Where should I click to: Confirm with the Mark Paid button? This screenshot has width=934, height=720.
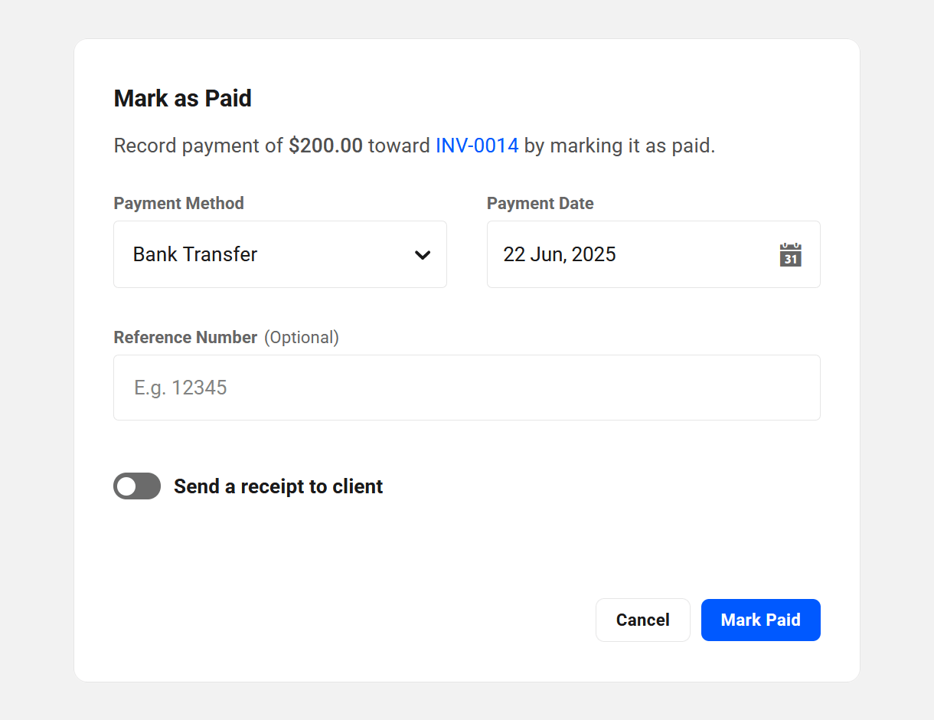pyautogui.click(x=760, y=620)
